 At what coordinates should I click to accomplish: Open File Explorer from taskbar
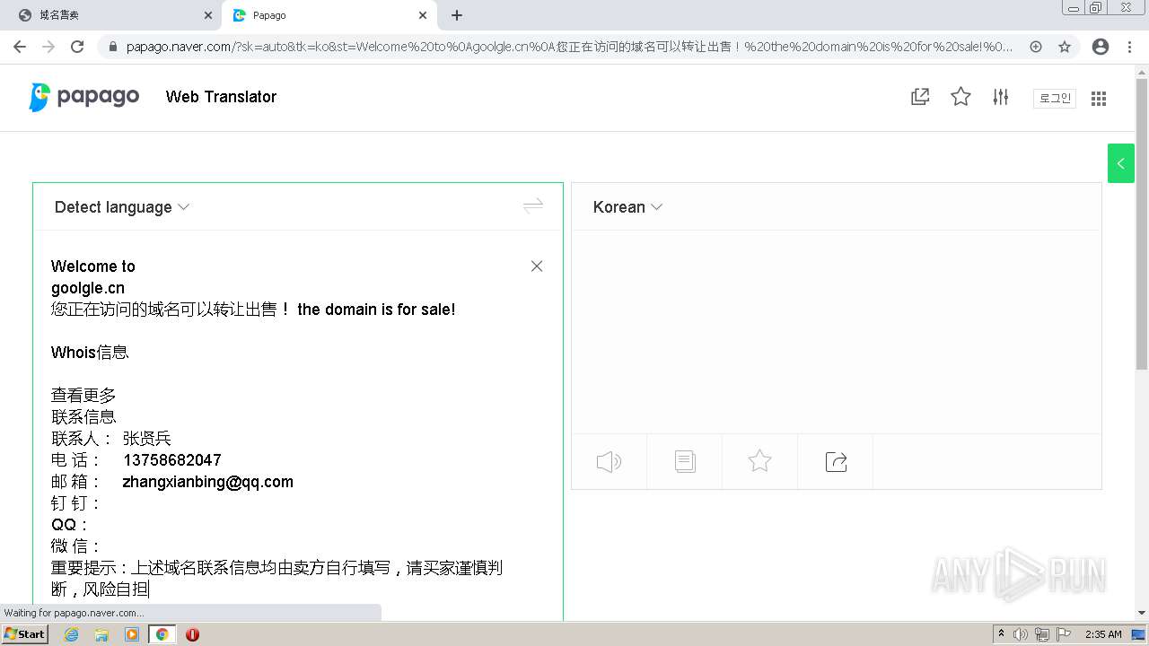coord(101,634)
